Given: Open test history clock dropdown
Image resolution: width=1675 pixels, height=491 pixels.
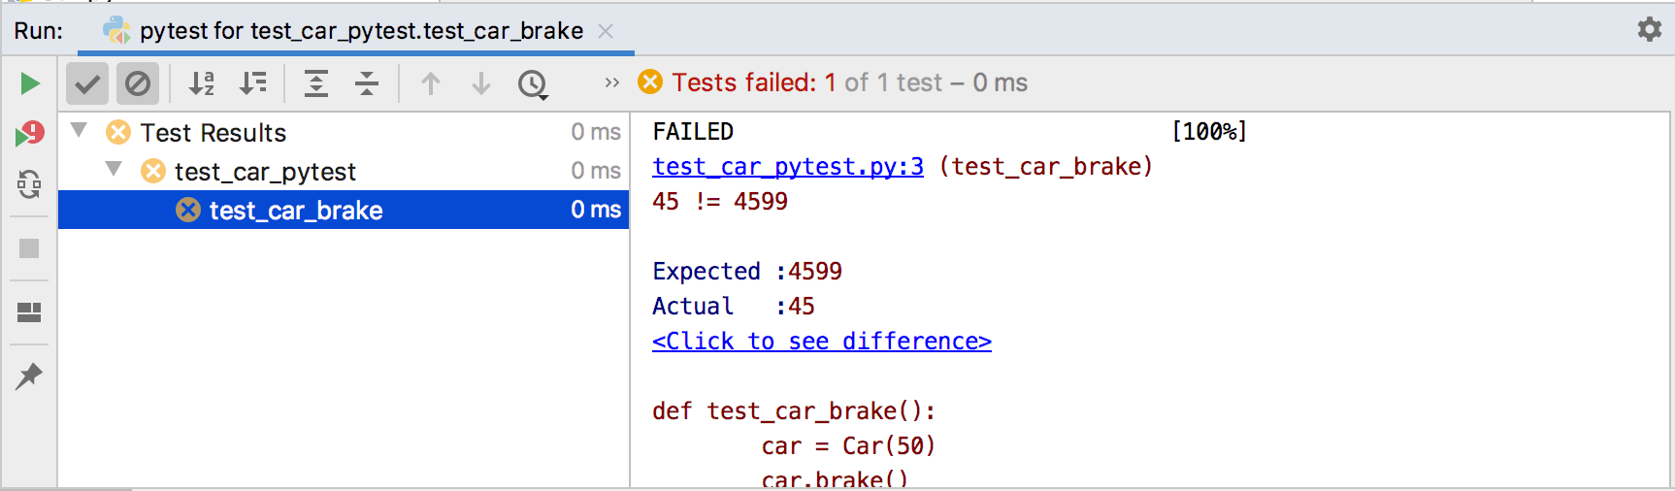Looking at the screenshot, I should click(533, 84).
